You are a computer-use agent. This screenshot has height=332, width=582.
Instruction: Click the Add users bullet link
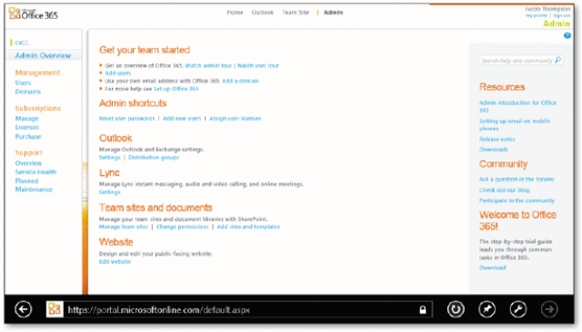pos(117,73)
